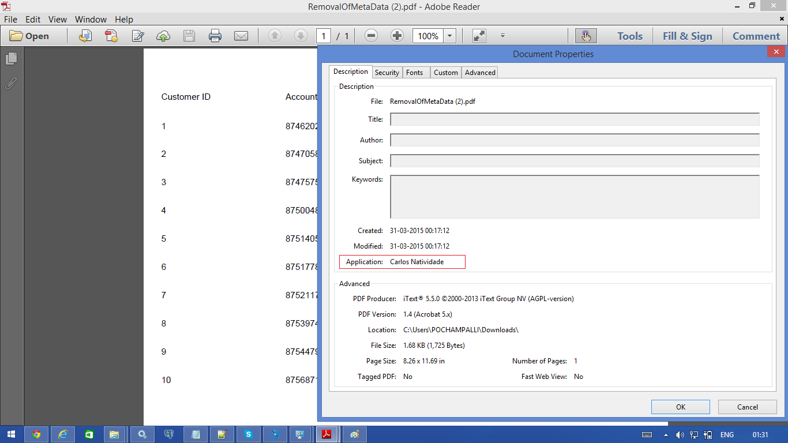Open File Explorer from taskbar
788x443 pixels.
114,434
